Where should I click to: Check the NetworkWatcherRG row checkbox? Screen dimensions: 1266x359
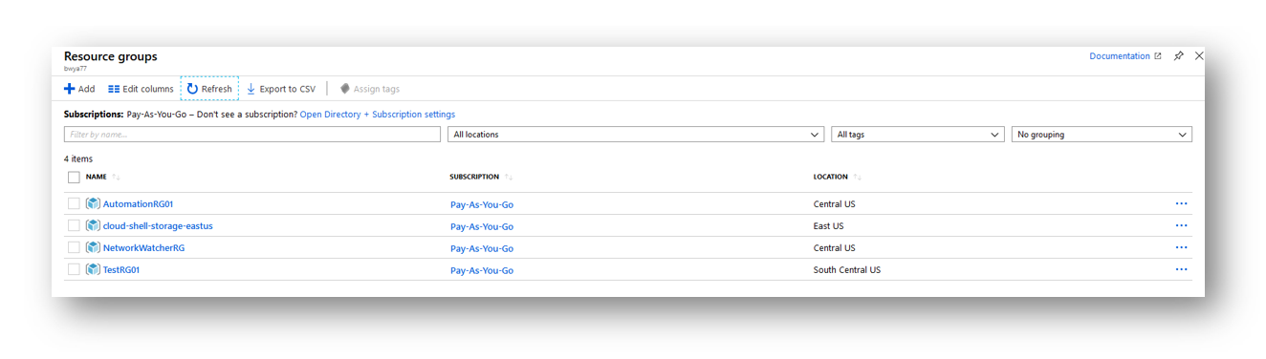(x=74, y=247)
